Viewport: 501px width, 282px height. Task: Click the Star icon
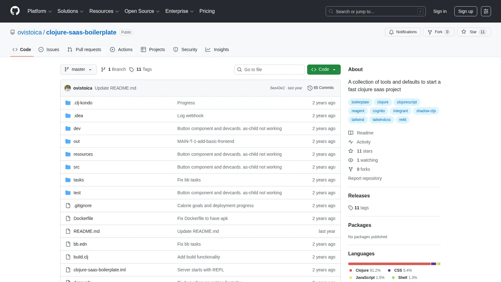pos(464,32)
